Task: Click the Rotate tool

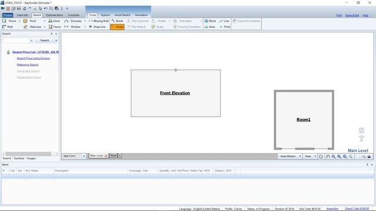Action: click(x=159, y=21)
